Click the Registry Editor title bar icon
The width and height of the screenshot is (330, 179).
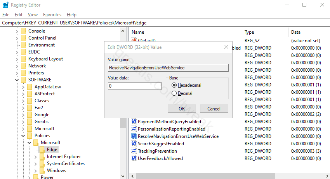(5, 5)
